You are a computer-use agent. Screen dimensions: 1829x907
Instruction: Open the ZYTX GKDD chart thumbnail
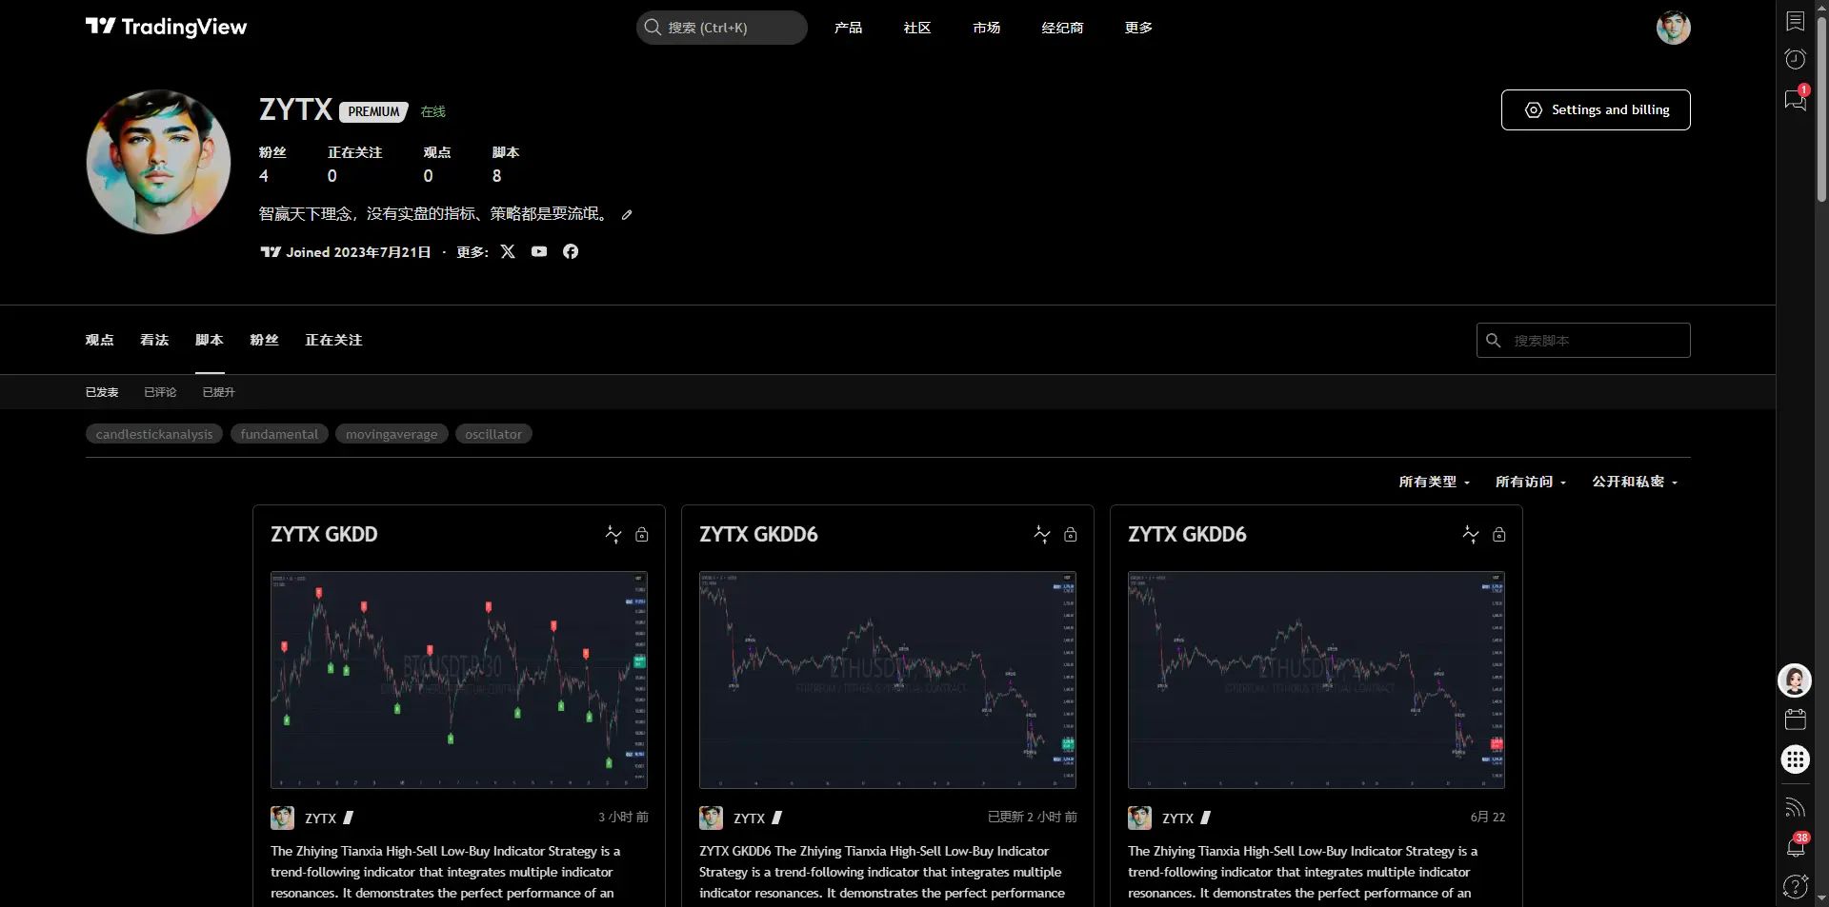[459, 680]
